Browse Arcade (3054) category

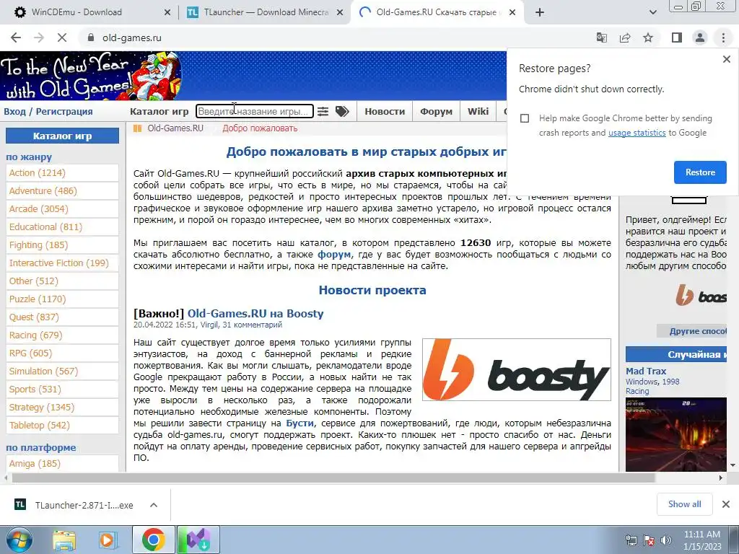(62, 208)
